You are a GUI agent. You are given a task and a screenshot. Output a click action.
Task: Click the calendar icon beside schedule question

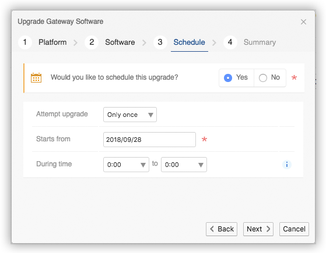[36, 78]
